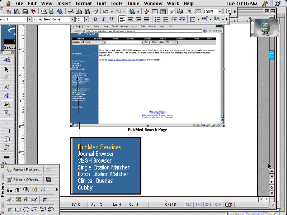The image size is (287, 215).
Task: Print the document from the toolbar
Action: tap(43, 12)
